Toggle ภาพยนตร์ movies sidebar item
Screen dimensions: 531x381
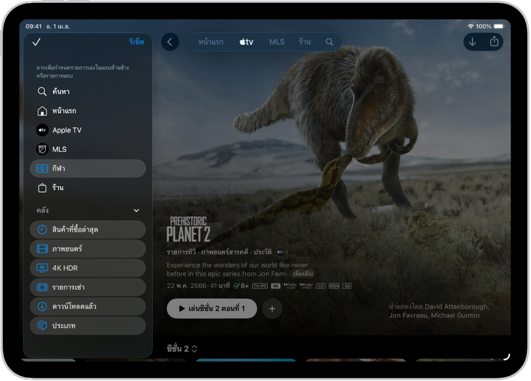coord(88,249)
